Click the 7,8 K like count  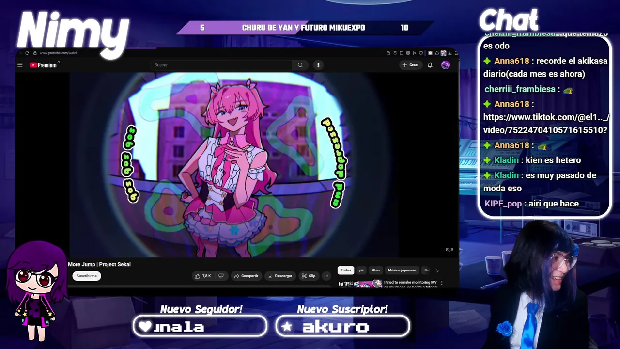point(206,276)
